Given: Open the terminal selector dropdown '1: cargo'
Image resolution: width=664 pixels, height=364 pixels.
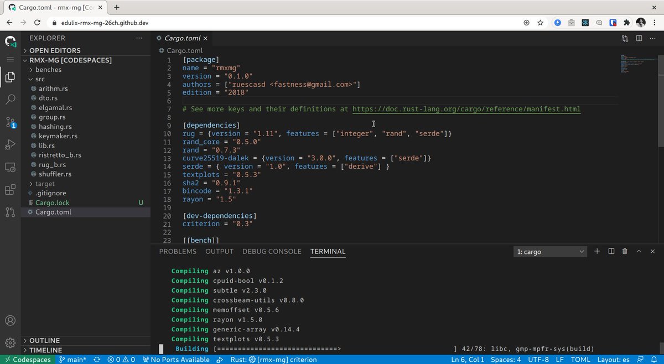Looking at the screenshot, I should [550, 252].
